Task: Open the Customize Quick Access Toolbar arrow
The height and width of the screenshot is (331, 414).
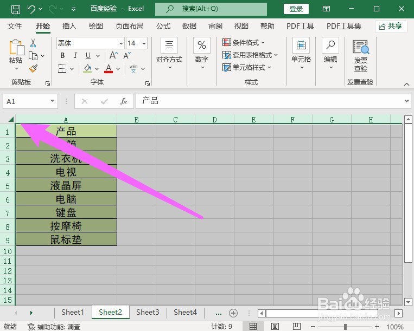Action: [x=74, y=9]
